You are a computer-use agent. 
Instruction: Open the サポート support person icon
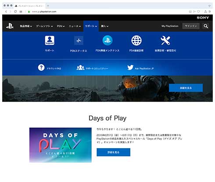click(x=50, y=40)
